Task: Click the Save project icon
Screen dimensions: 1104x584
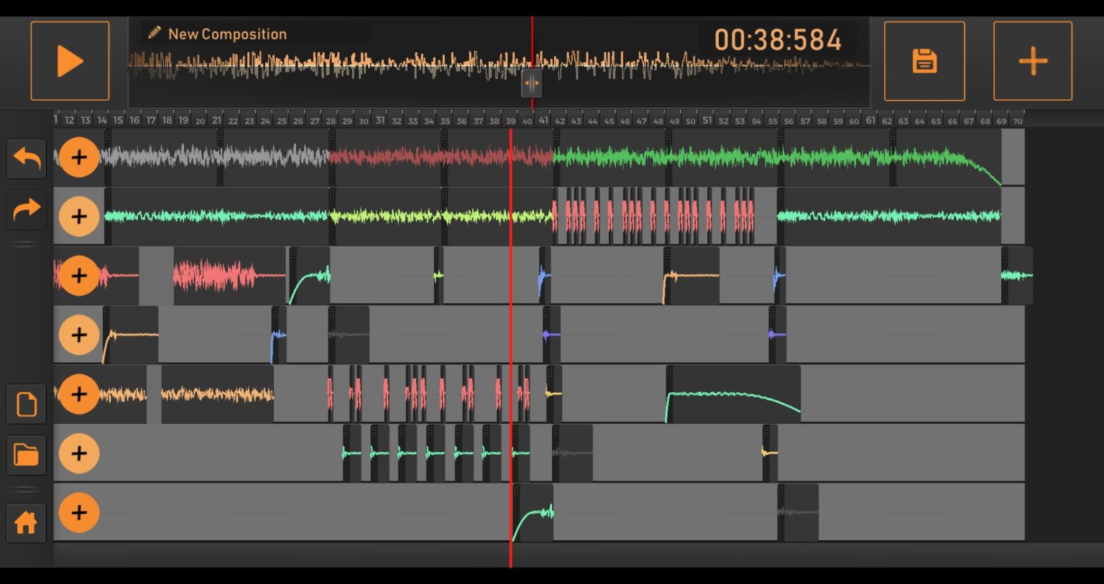Action: pyautogui.click(x=924, y=60)
